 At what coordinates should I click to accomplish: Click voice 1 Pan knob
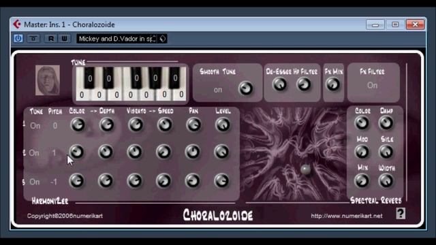193,125
